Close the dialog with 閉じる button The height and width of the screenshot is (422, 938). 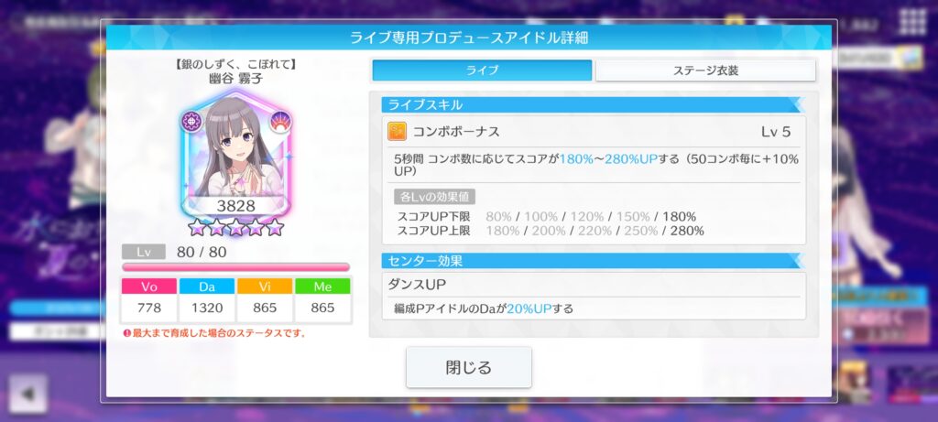[468, 367]
